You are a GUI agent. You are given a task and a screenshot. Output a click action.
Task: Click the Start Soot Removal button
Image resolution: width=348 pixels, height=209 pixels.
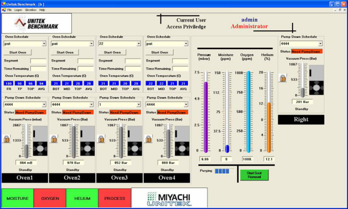coord(254,175)
